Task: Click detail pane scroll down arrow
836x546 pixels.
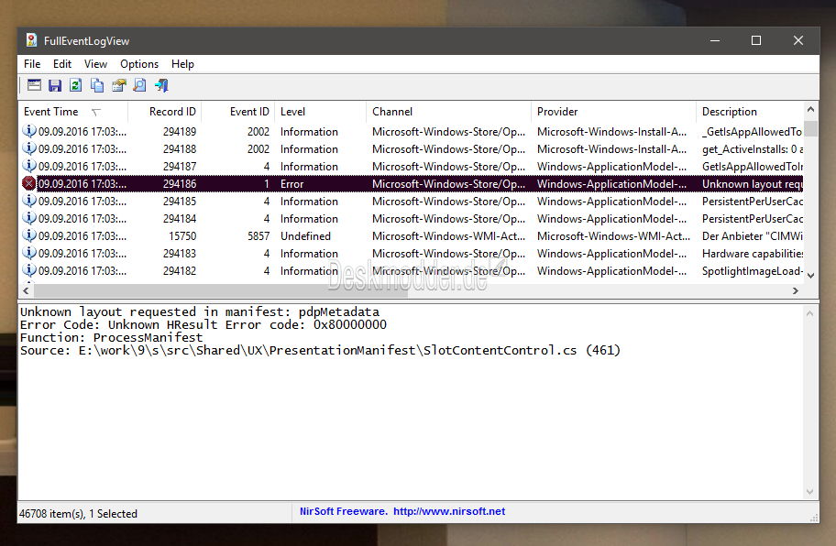Action: pos(810,491)
